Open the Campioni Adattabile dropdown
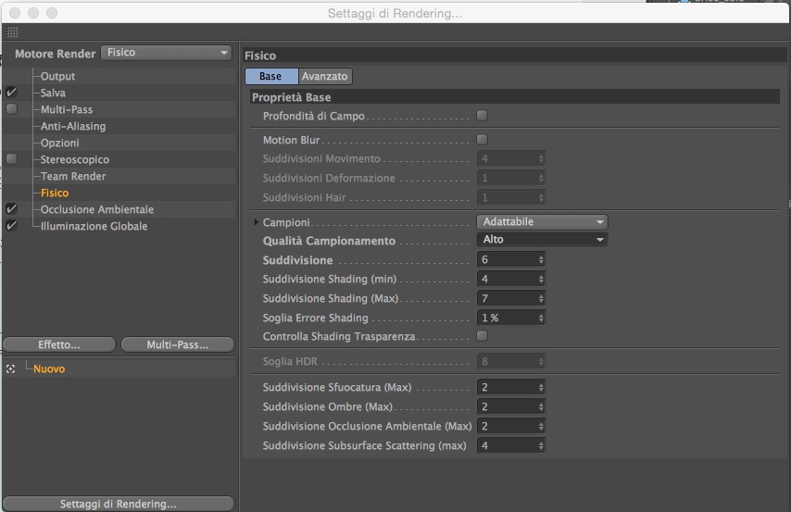 pos(542,222)
